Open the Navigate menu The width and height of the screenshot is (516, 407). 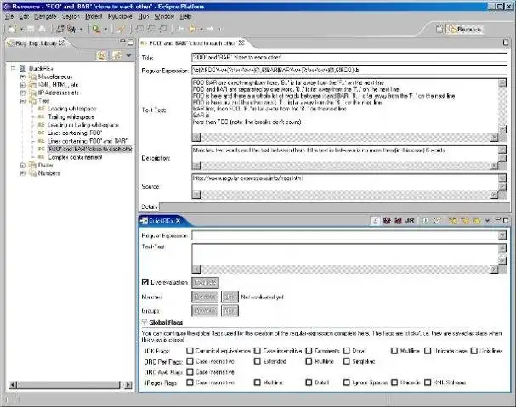click(45, 16)
